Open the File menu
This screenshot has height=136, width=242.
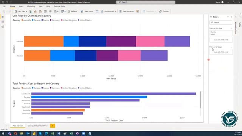coord(4,6)
